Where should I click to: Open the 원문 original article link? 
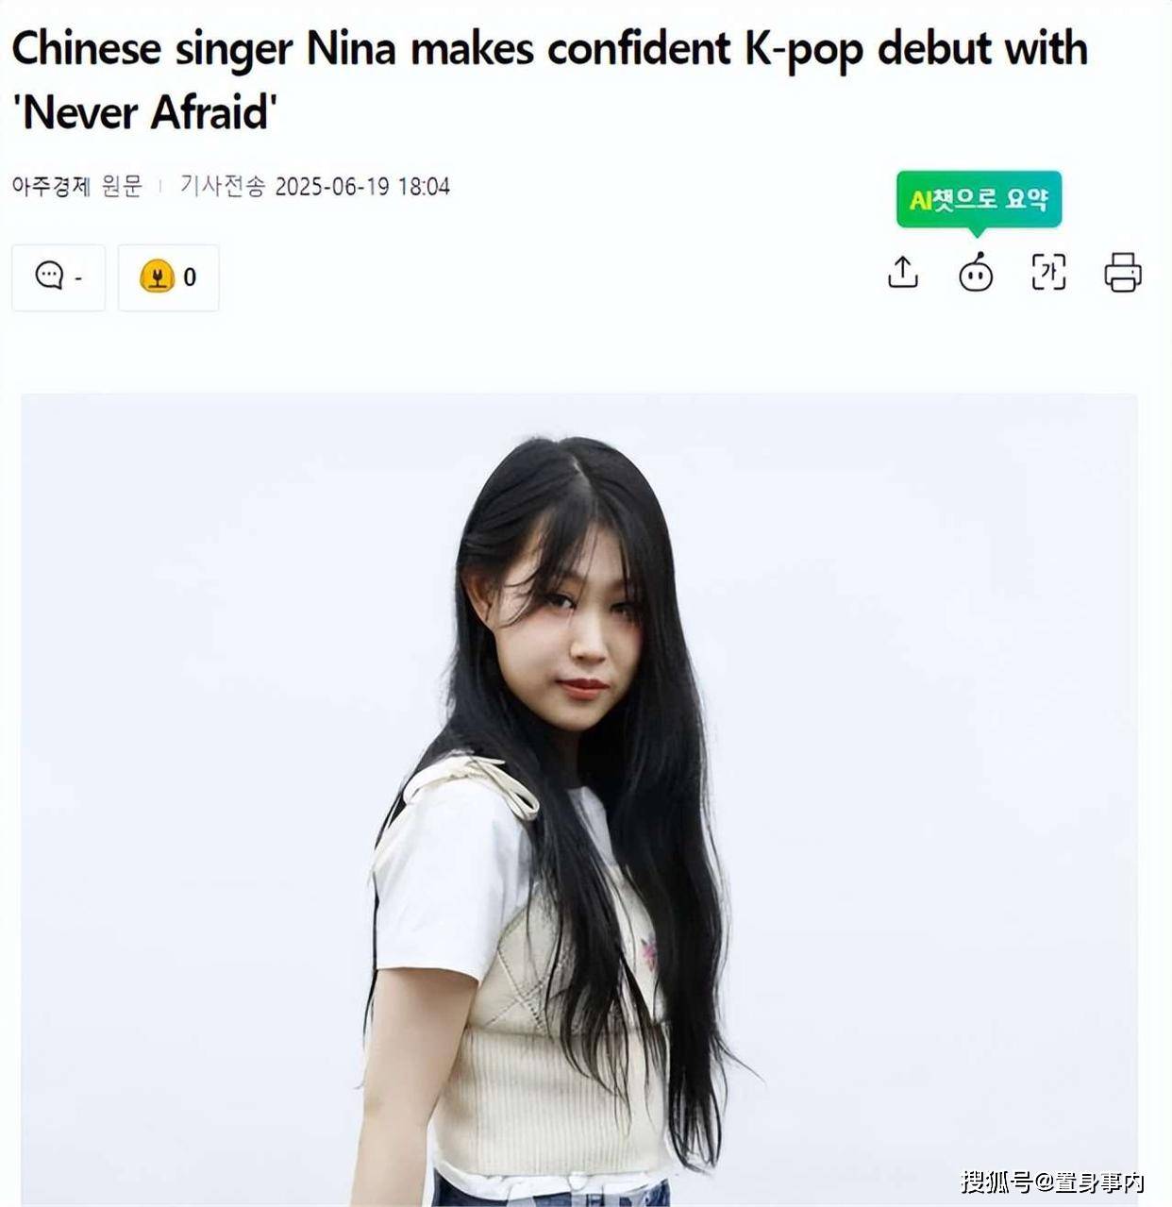[122, 186]
